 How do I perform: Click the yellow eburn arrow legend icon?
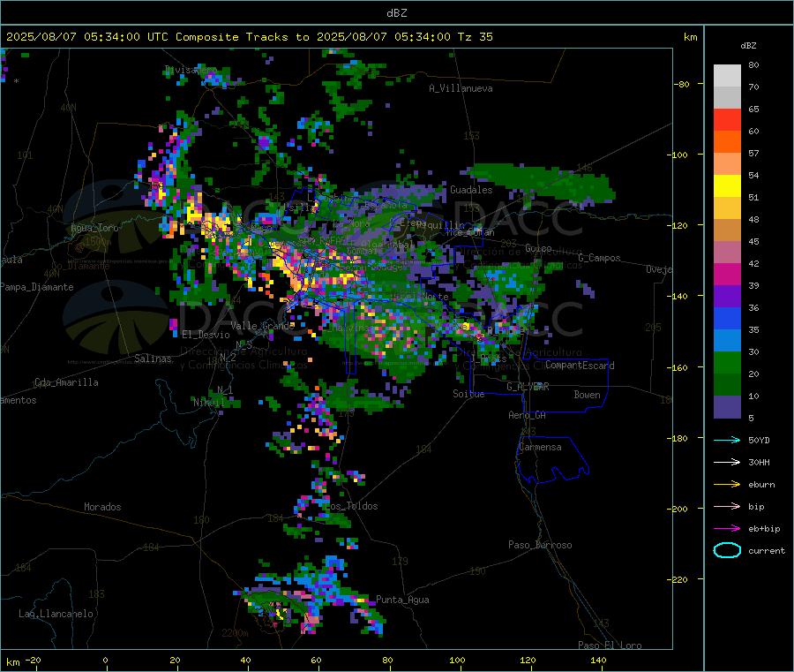coord(727,485)
